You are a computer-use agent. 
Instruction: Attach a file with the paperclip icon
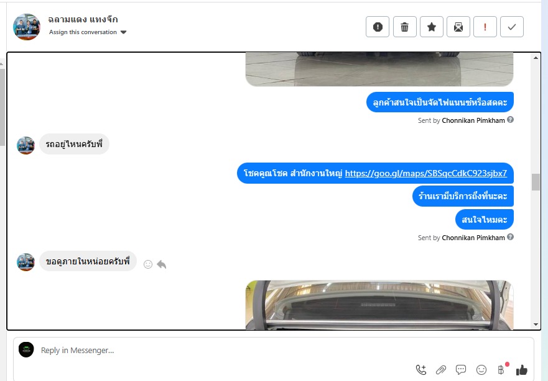click(441, 370)
